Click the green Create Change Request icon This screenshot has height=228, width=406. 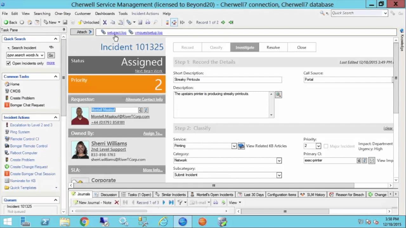click(7, 167)
